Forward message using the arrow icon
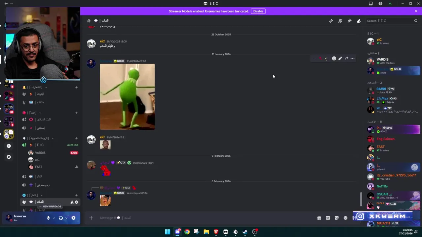Viewport: 422px width, 237px height. (x=347, y=59)
